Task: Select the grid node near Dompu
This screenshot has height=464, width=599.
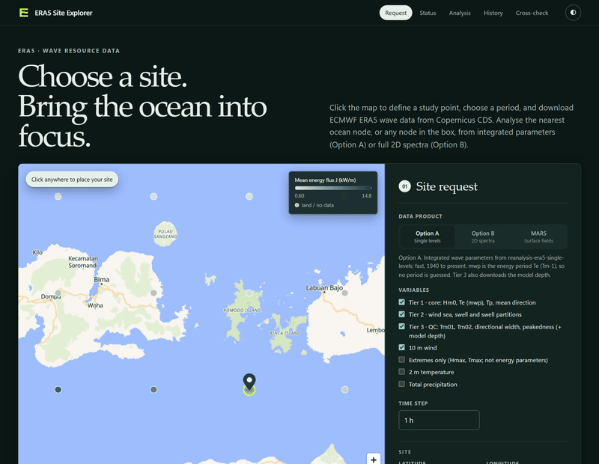Action: pos(58,293)
